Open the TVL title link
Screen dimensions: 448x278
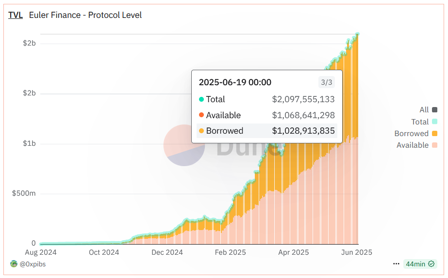click(x=16, y=15)
